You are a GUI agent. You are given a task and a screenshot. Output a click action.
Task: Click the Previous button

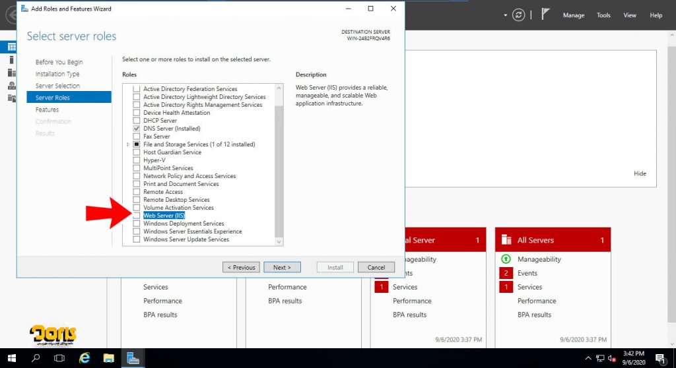[241, 267]
